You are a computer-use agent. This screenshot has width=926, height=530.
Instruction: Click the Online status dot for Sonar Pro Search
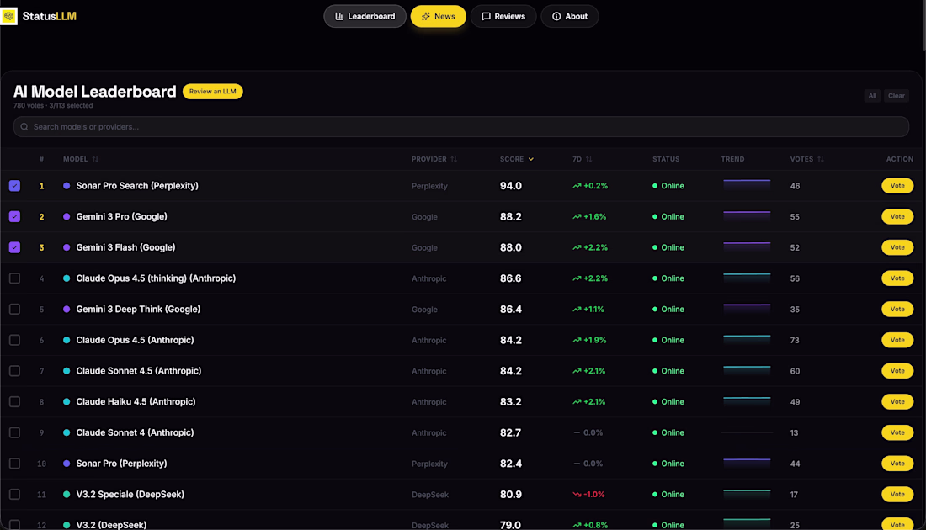pyautogui.click(x=655, y=186)
